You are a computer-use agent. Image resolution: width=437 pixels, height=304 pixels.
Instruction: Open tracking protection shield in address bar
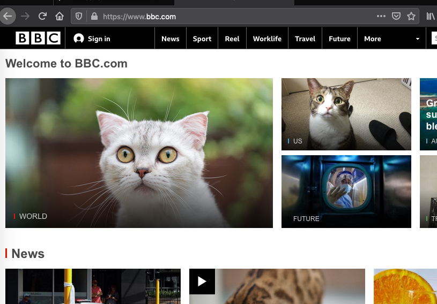[79, 17]
